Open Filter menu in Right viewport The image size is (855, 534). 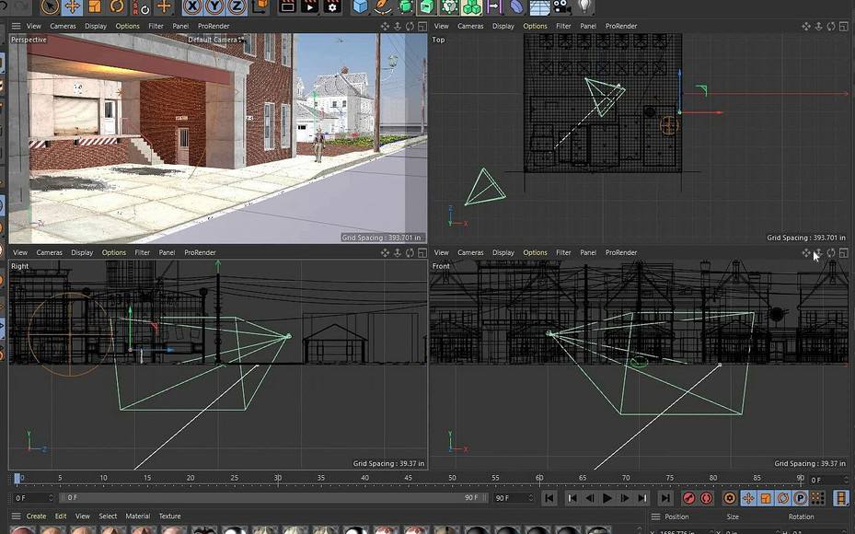[x=142, y=252]
